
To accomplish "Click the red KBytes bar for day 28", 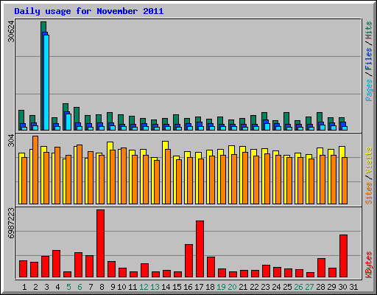I will tap(321, 268).
